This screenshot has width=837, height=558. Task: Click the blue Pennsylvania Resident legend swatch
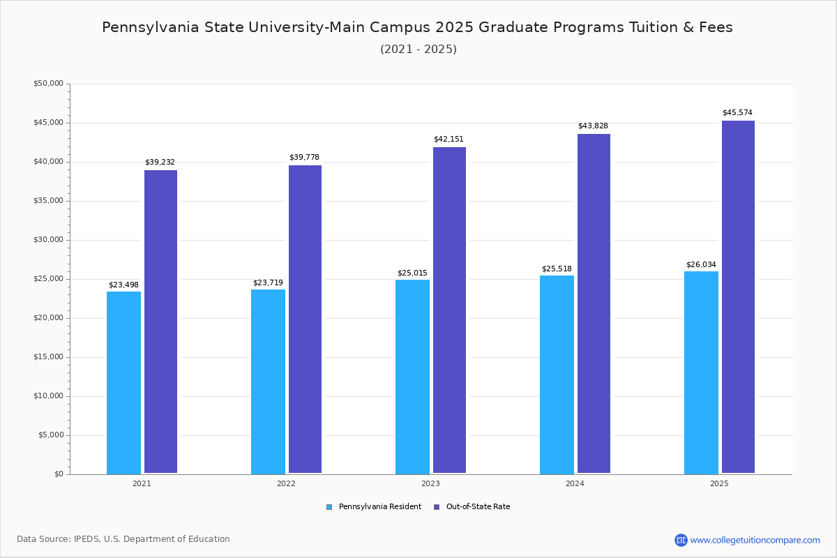[329, 507]
